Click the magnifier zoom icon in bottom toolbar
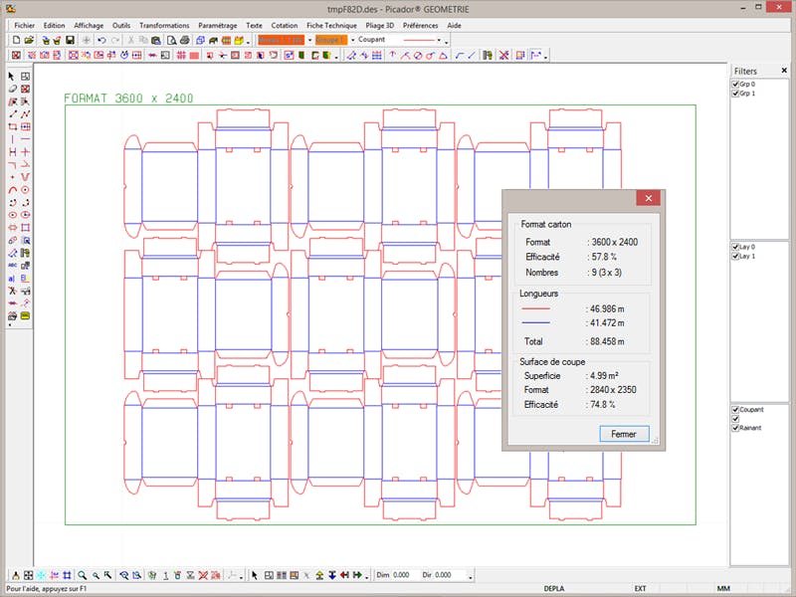The image size is (796, 597). pos(83,575)
